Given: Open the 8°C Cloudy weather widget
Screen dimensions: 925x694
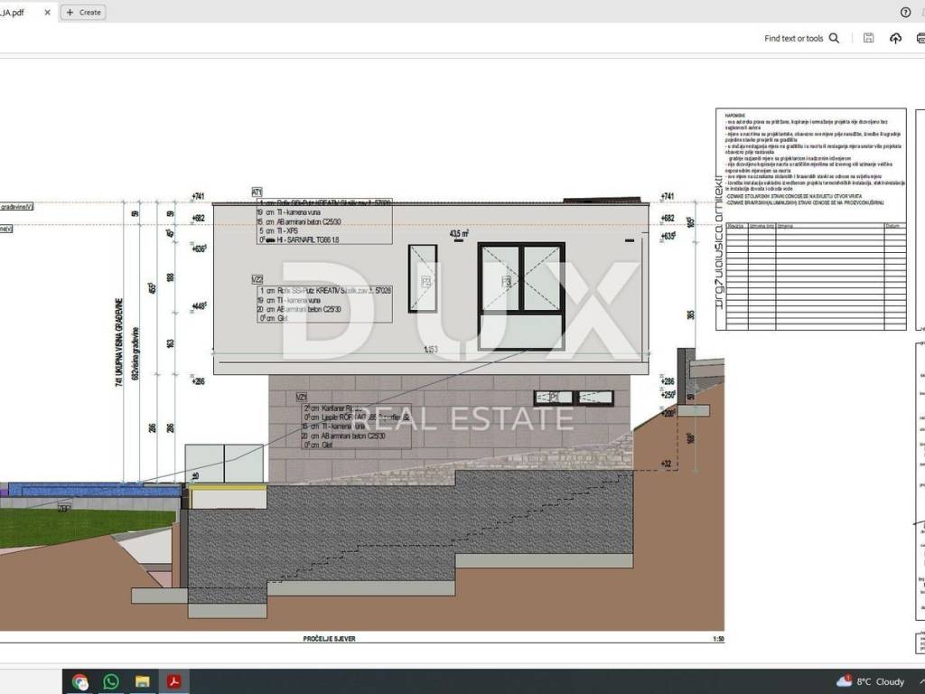Looking at the screenshot, I should 871,681.
